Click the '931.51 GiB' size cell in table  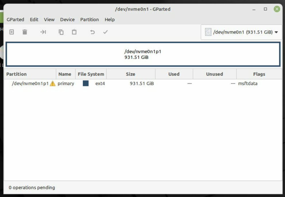[x=142, y=84]
